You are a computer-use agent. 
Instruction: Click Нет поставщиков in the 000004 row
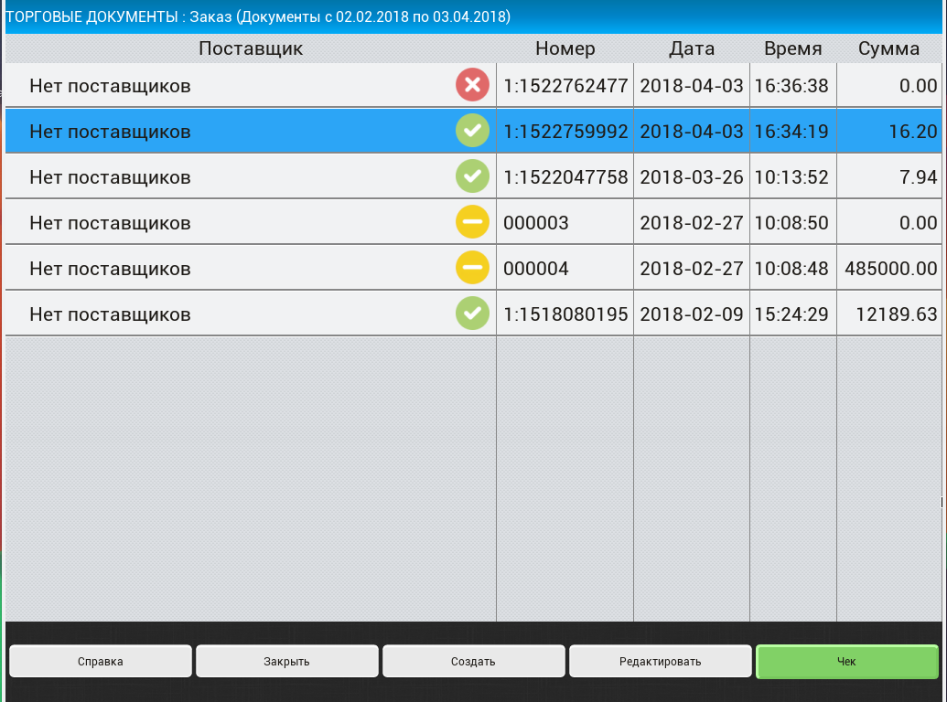coord(110,269)
